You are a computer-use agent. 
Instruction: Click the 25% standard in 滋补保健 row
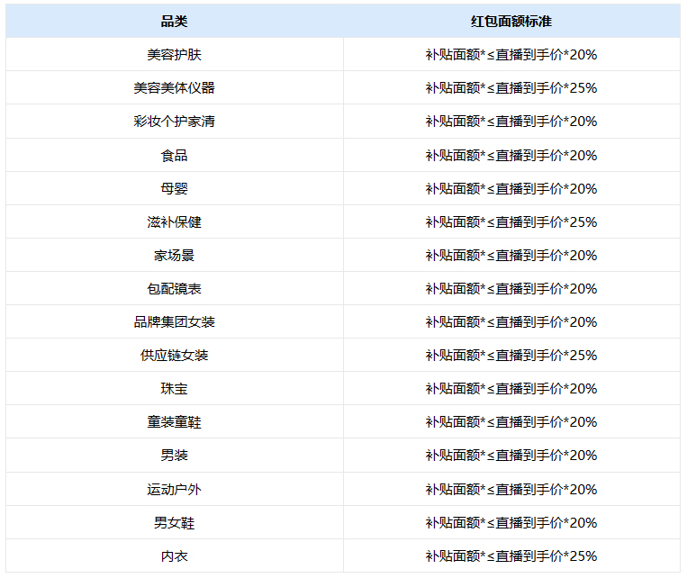coord(511,222)
